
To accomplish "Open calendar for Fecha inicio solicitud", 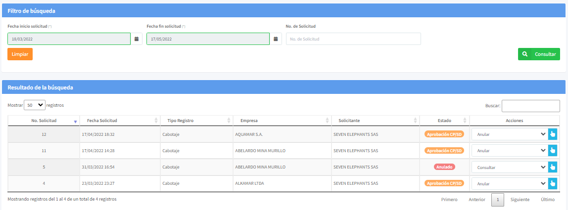I will point(137,39).
